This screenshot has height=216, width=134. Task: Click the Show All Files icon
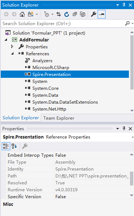tap(83, 14)
